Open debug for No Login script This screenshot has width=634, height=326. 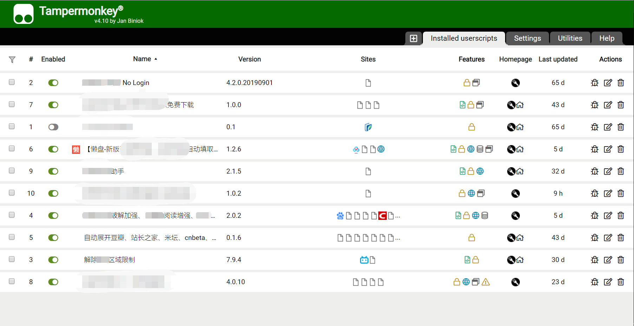595,83
